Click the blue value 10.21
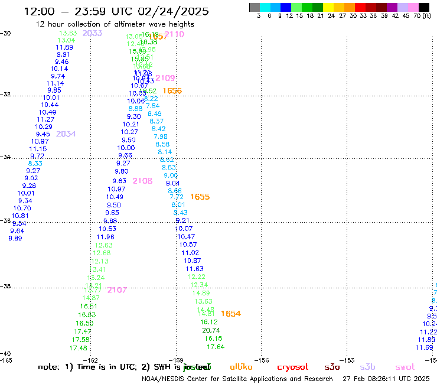Viewport: 437px width, 384px height. pos(131,125)
